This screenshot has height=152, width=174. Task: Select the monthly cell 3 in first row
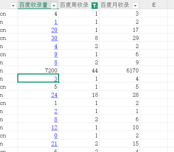120,14
